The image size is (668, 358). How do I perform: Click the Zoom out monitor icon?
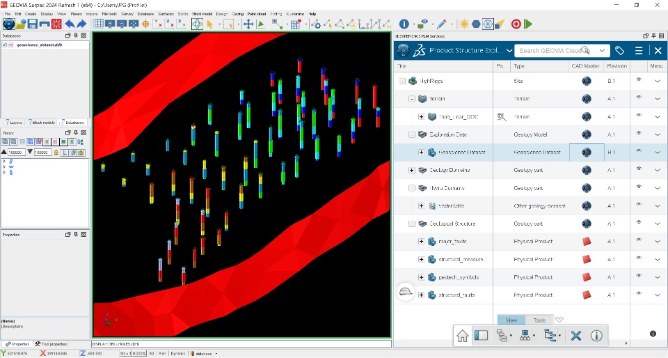point(122,24)
